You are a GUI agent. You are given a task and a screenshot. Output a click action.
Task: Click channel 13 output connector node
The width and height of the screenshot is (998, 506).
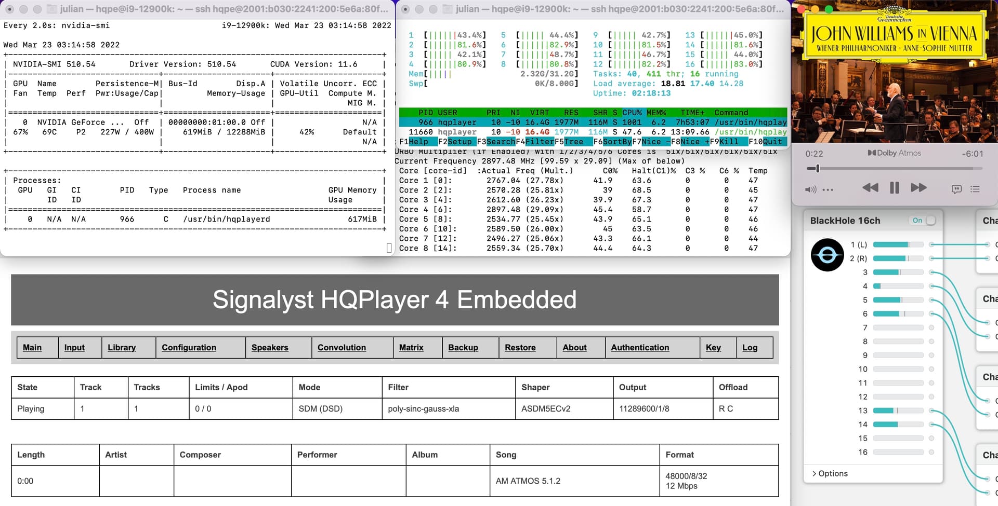coord(931,411)
